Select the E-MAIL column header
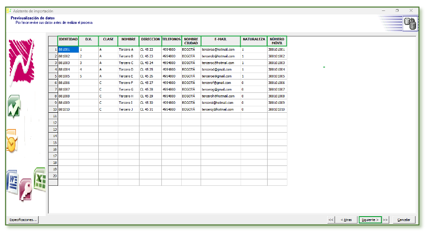 click(x=220, y=40)
